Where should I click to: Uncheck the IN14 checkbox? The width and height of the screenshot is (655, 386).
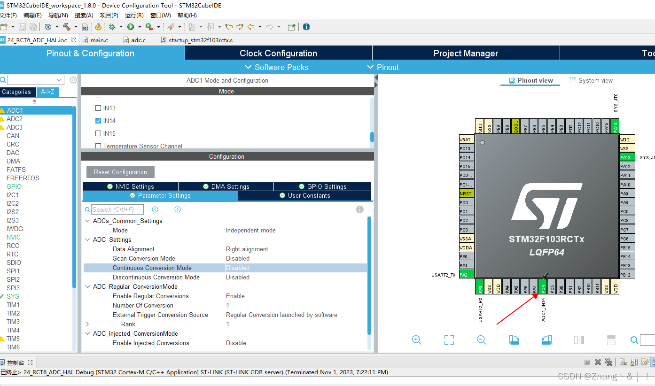coord(98,121)
